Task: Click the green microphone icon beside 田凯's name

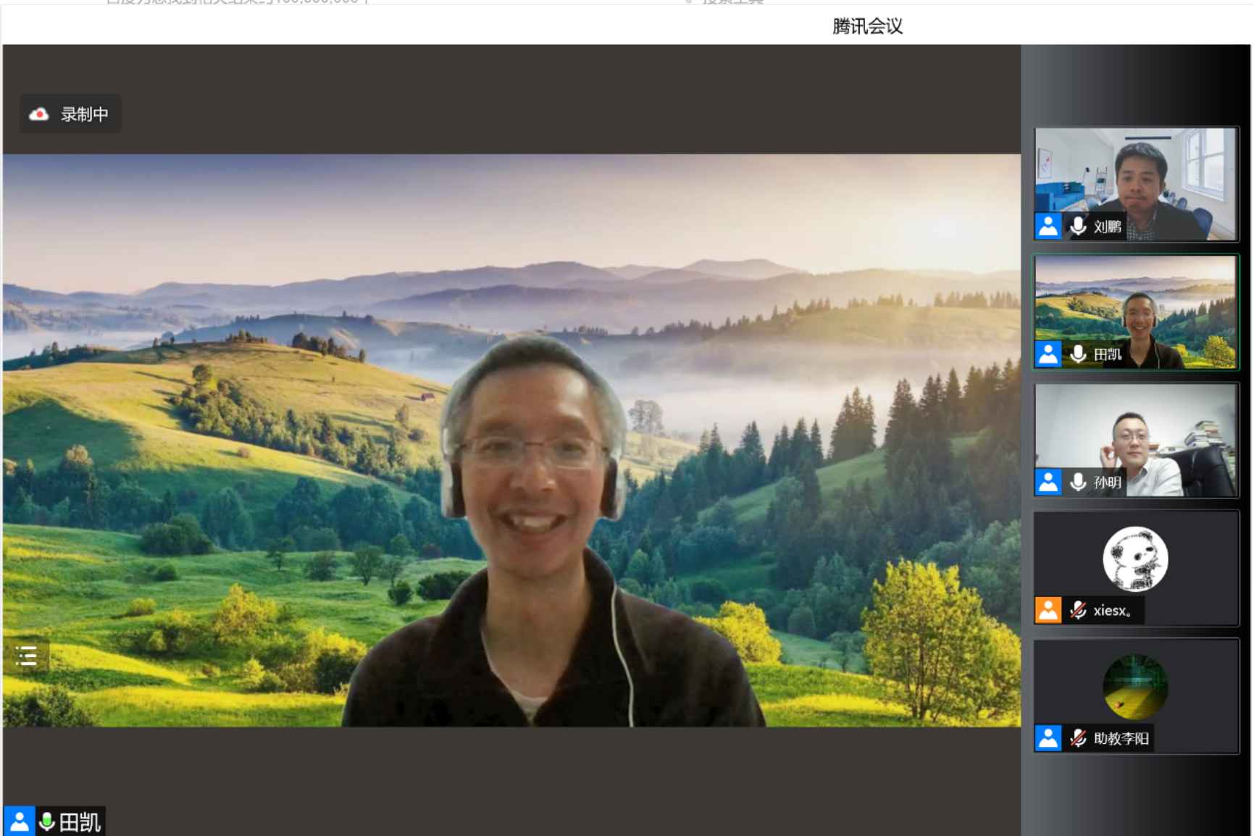Action: tap(48, 821)
